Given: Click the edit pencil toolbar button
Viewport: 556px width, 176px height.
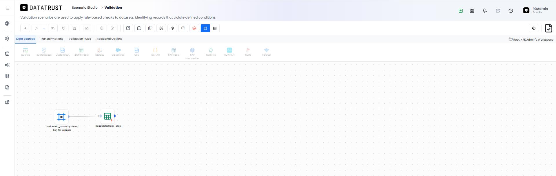Looking at the screenshot, I should (x=87, y=28).
